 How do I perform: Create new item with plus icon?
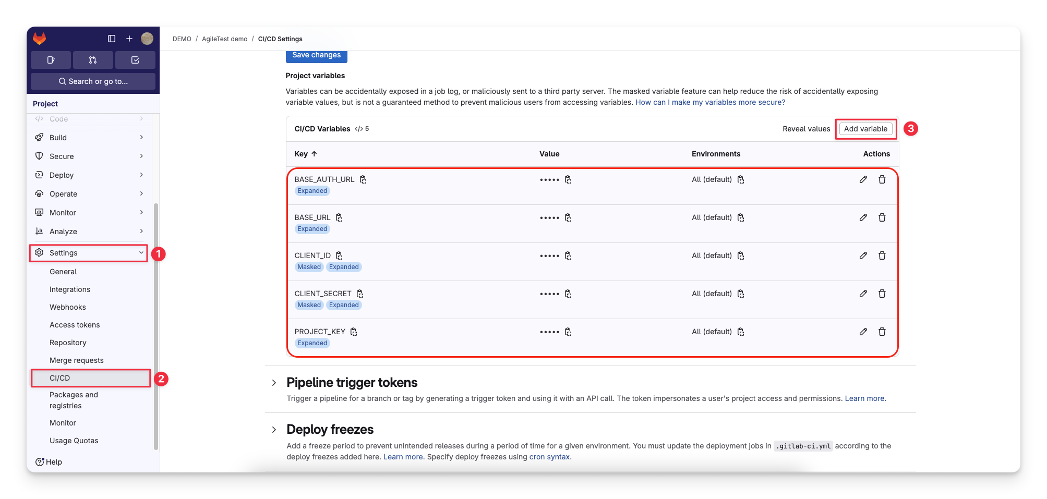coord(129,38)
